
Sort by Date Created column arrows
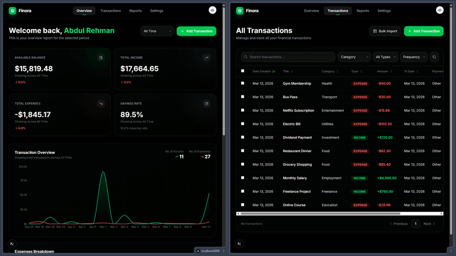click(273, 71)
